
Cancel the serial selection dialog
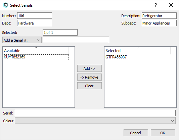136,133
